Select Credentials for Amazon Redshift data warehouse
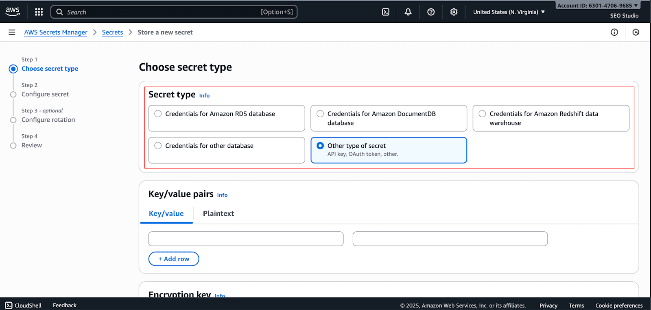Viewport: 651px width, 310px height. tap(551, 118)
